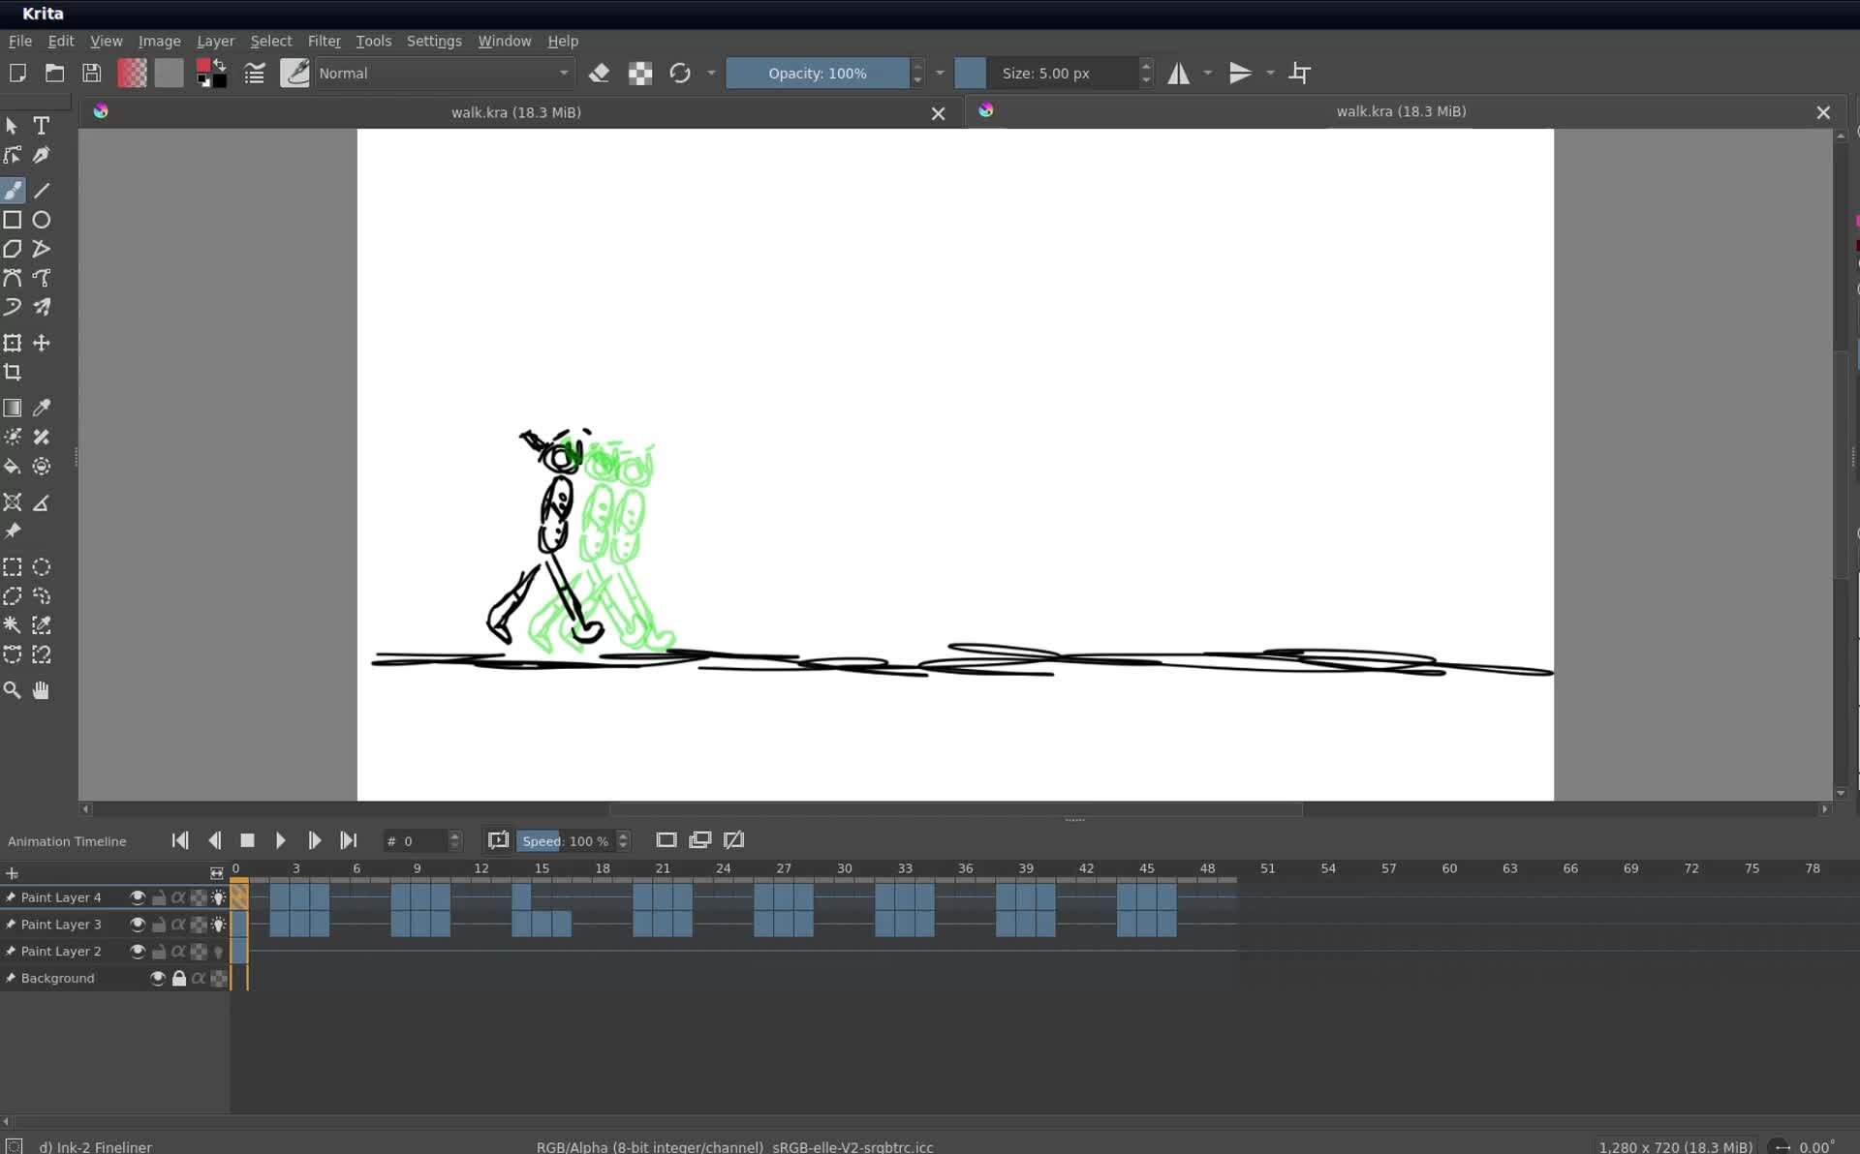Select the Calligraphy tool
1860x1154 pixels.
tap(42, 155)
